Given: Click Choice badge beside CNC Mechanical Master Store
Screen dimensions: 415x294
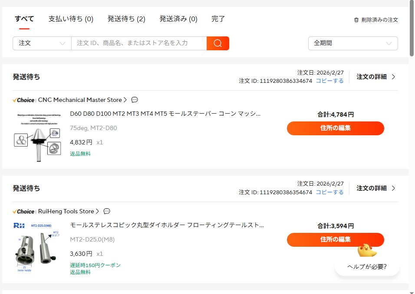Looking at the screenshot, I should [24, 100].
